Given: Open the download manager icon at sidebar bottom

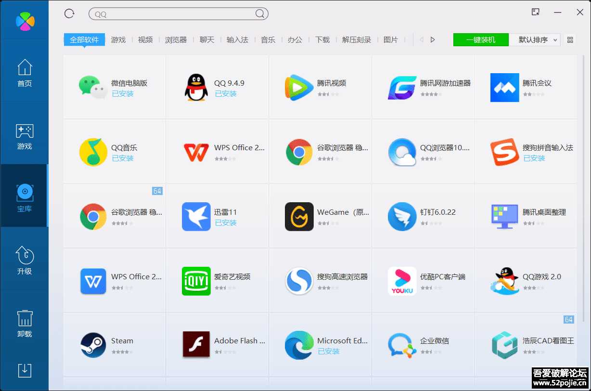Looking at the screenshot, I should pyautogui.click(x=24, y=371).
